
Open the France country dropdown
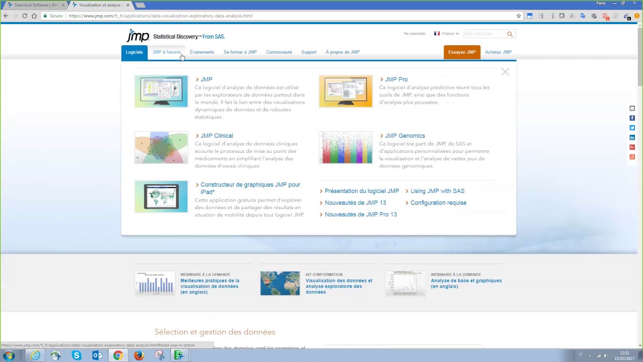pos(447,34)
